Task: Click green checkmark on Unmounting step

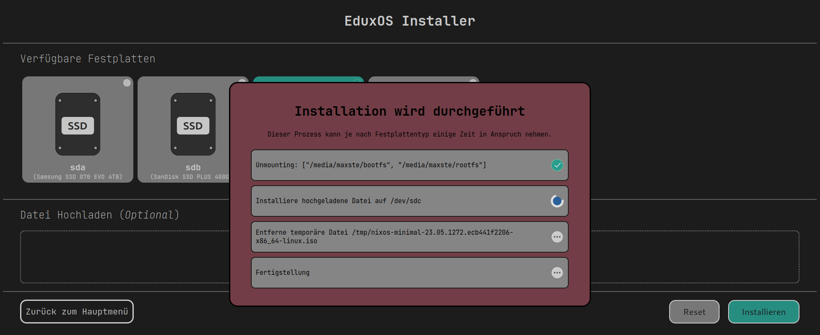Action: pos(557,165)
